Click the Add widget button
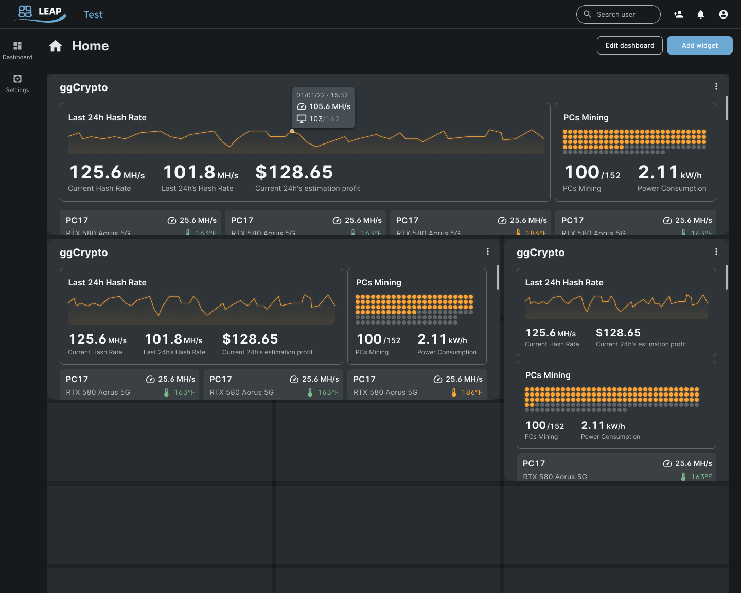This screenshot has height=593, width=741. 699,45
